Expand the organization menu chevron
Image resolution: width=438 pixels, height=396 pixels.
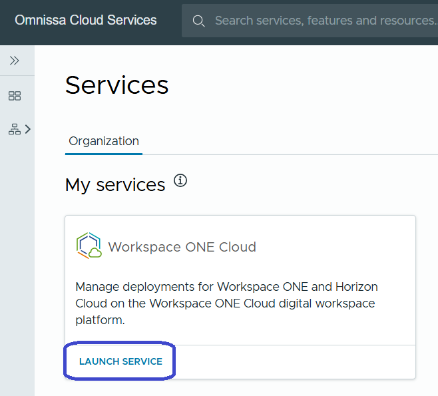28,129
